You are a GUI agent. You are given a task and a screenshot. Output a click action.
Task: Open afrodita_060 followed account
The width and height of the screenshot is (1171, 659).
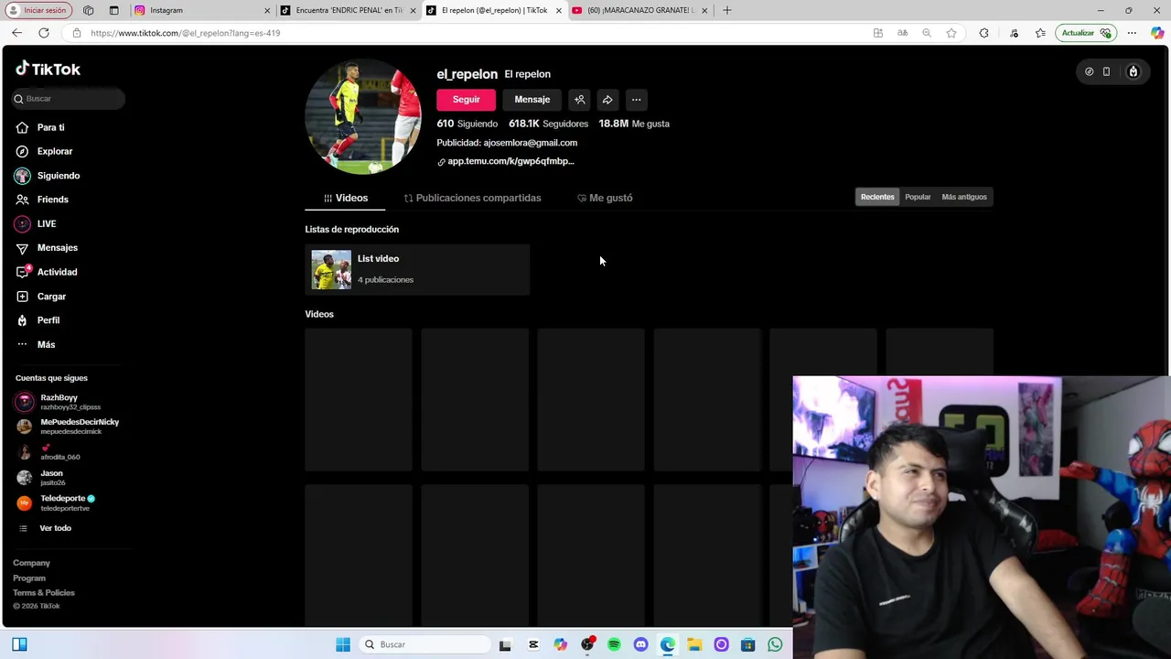(x=50, y=452)
